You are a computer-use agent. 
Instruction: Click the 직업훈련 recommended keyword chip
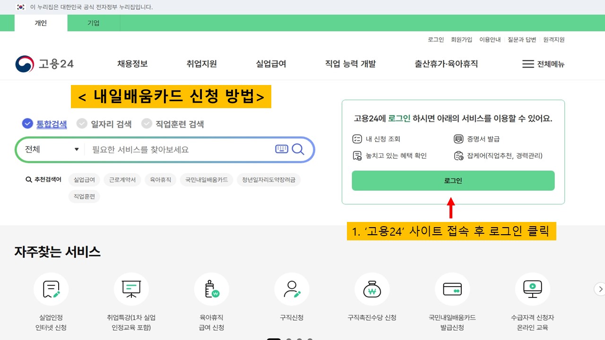coord(84,196)
